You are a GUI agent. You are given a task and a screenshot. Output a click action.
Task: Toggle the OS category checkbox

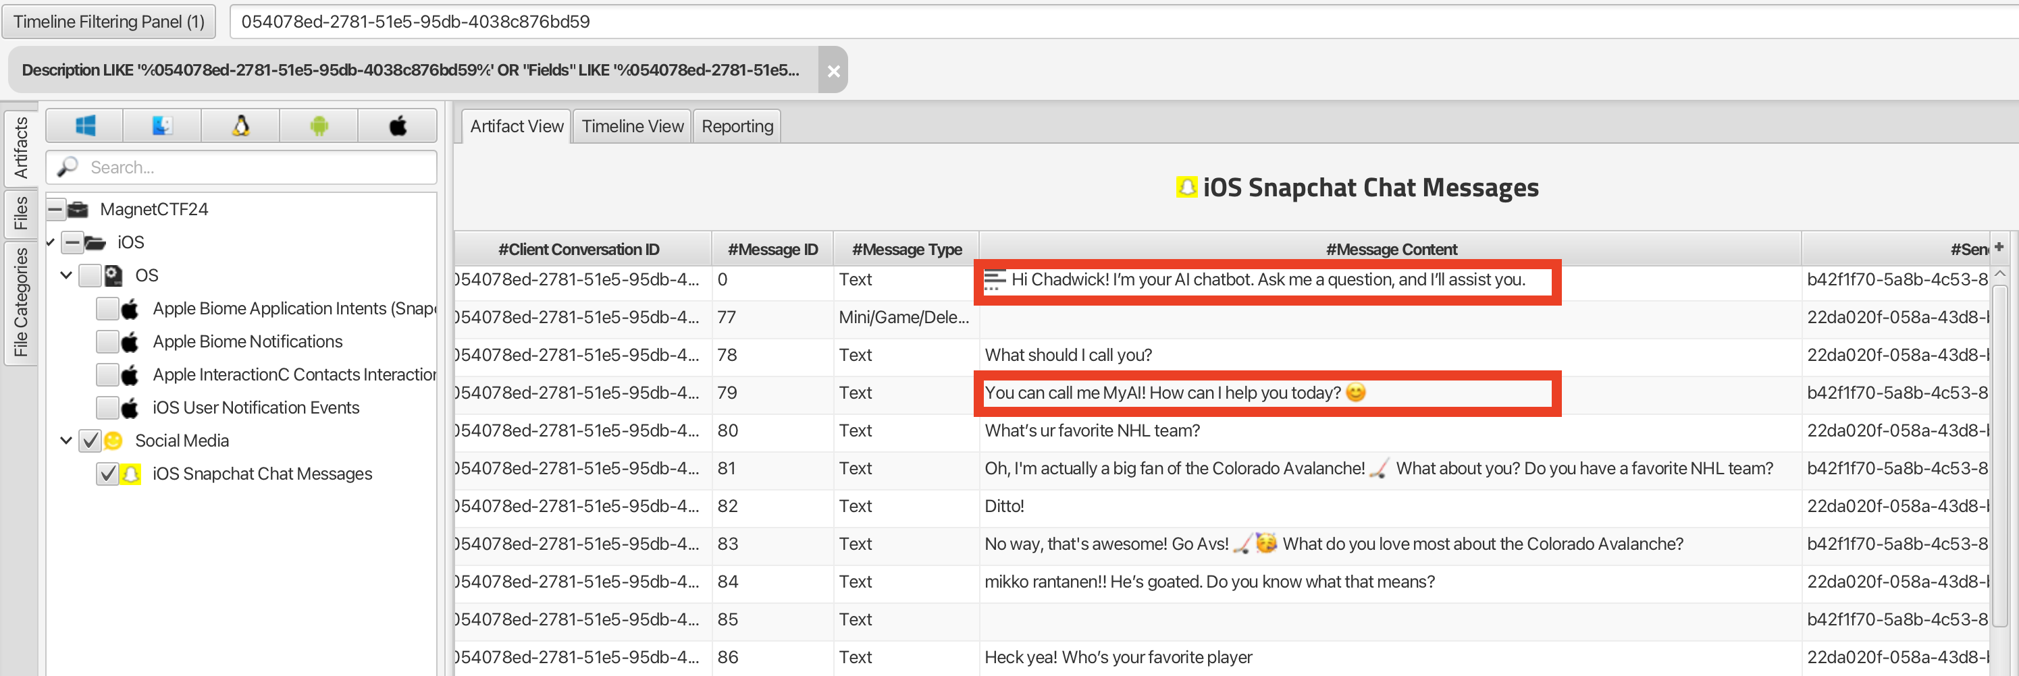point(90,276)
